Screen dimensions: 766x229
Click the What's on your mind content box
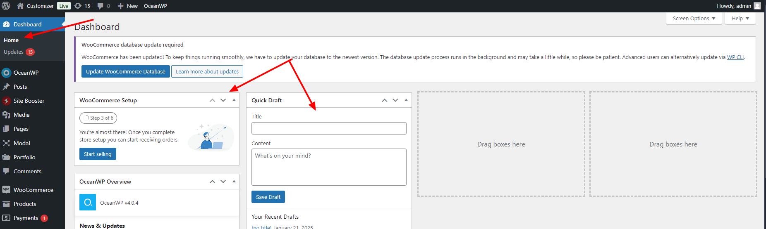[329, 167]
